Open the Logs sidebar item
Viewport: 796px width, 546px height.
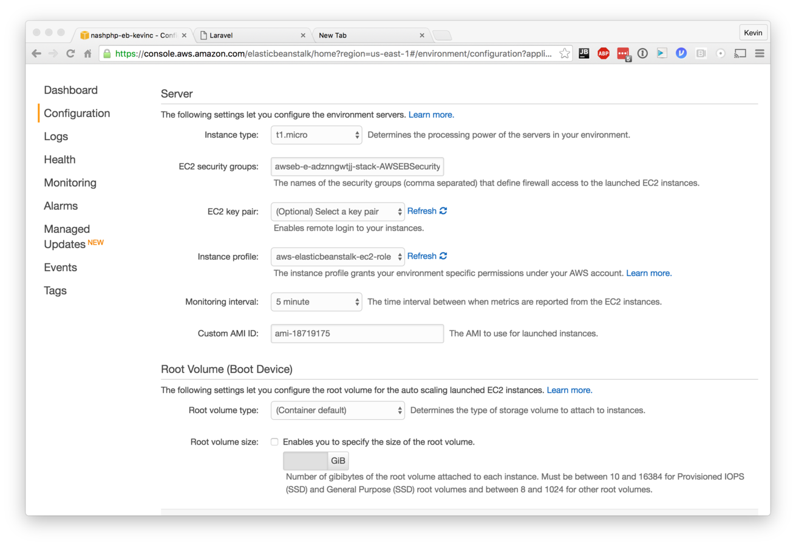coord(56,136)
